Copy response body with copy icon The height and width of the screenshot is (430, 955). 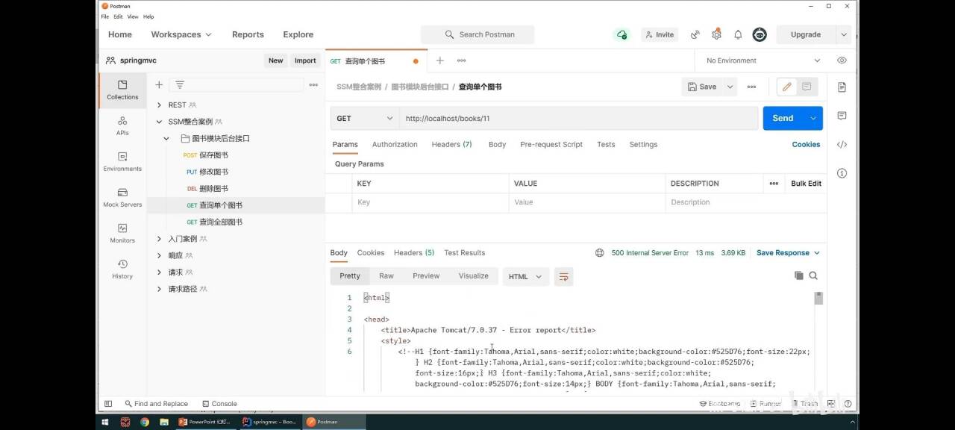coord(799,275)
